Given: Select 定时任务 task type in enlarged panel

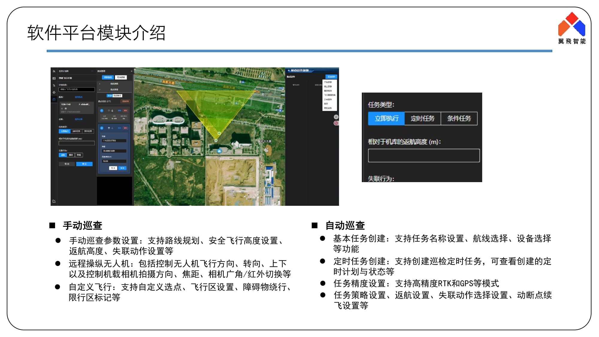Looking at the screenshot, I should pyautogui.click(x=422, y=119).
